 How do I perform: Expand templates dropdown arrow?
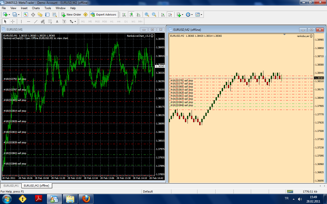coord(202,15)
